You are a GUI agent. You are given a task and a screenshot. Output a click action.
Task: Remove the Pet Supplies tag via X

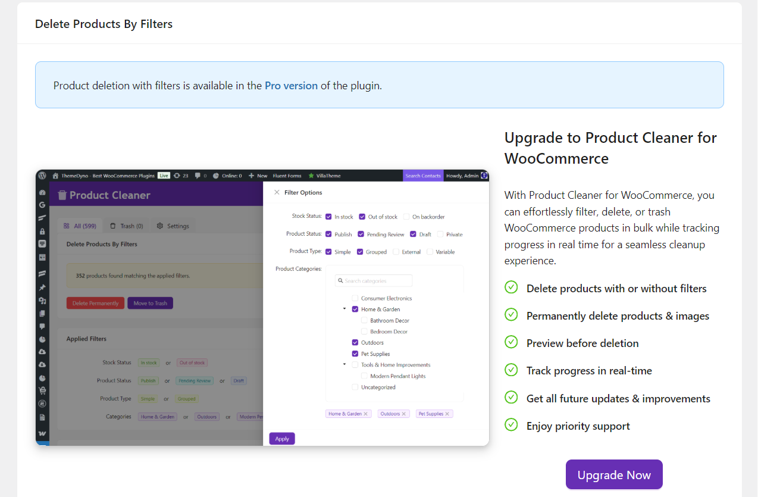[x=447, y=414]
